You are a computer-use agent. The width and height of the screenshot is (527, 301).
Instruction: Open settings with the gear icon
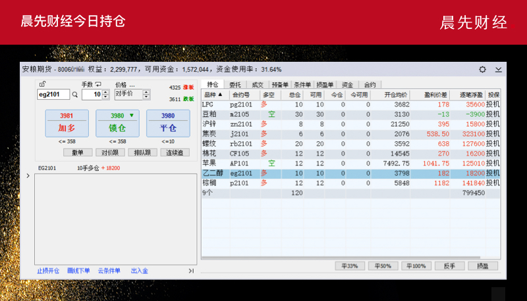(482, 69)
